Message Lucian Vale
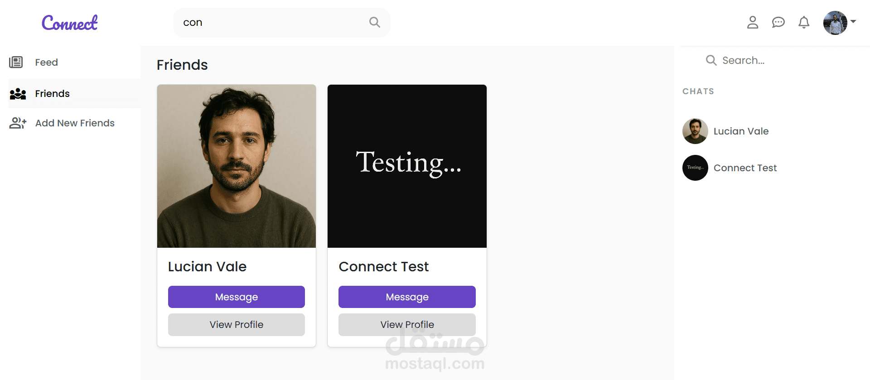Image resolution: width=870 pixels, height=380 pixels. coord(236,297)
